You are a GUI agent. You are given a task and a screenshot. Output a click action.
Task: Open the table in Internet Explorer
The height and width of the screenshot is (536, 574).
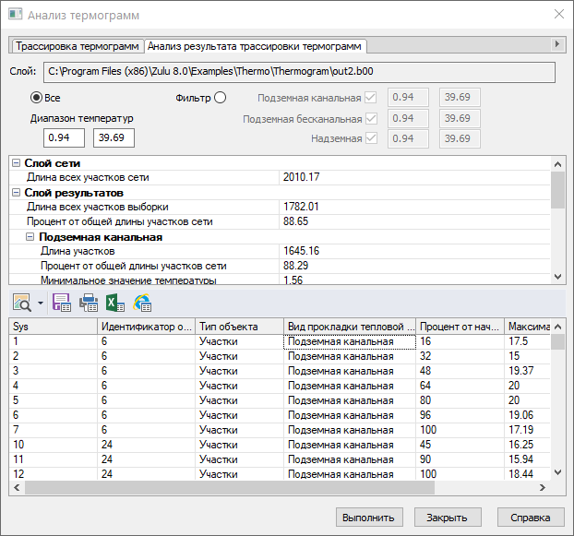[142, 302]
